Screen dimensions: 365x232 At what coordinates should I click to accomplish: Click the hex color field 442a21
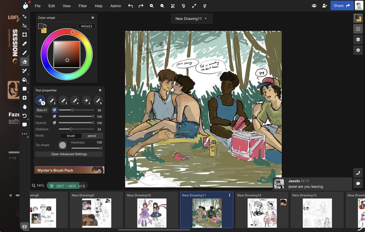coord(87,26)
